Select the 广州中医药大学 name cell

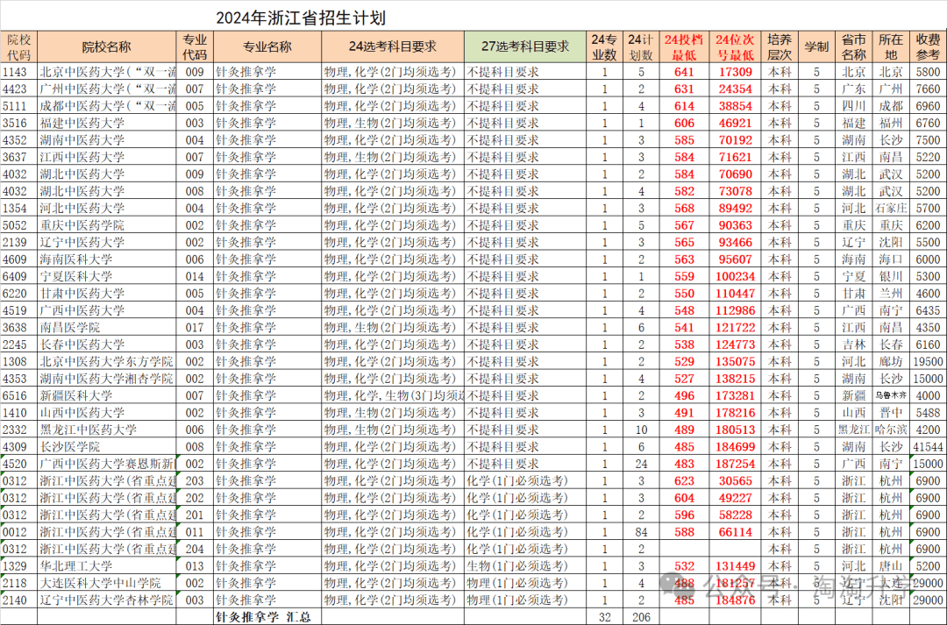[107, 89]
